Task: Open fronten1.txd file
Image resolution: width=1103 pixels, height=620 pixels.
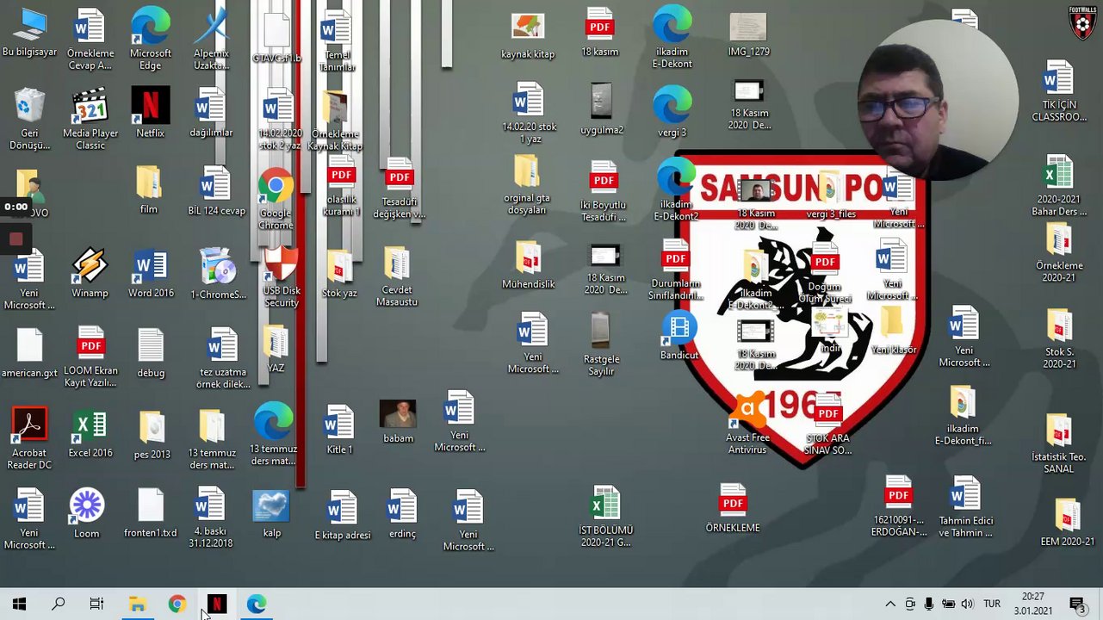Action: point(150,513)
